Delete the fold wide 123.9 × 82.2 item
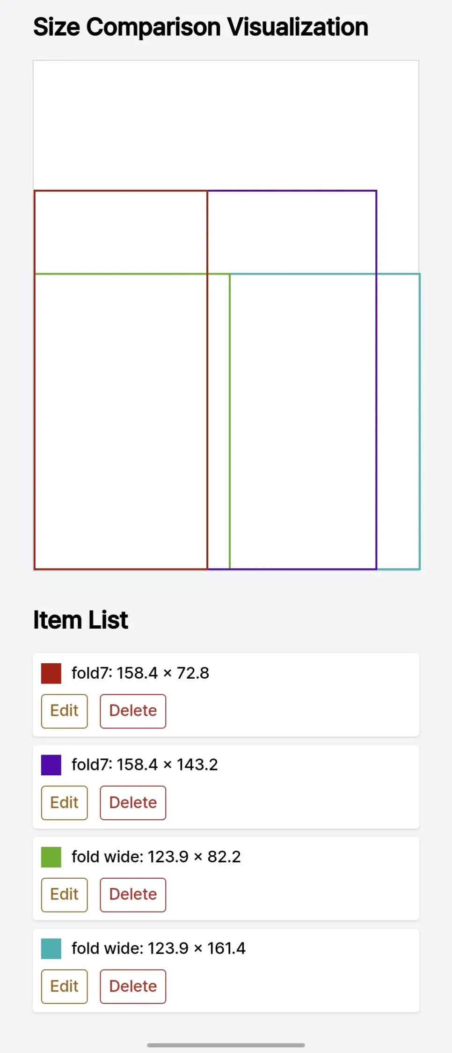The width and height of the screenshot is (452, 1053). pyautogui.click(x=133, y=895)
